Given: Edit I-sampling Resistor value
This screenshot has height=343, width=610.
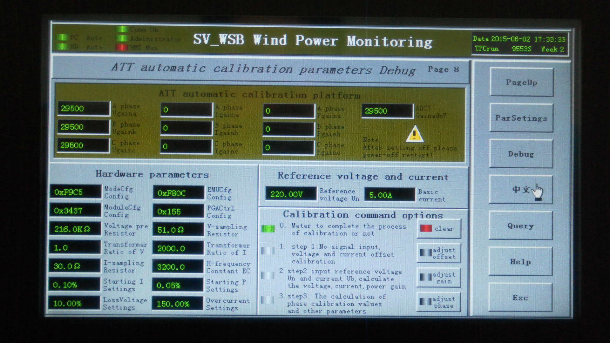Looking at the screenshot, I should (75, 266).
